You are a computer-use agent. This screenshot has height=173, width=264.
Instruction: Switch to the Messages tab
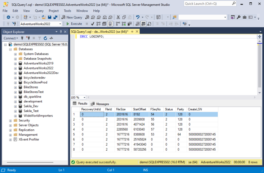coord(100,104)
